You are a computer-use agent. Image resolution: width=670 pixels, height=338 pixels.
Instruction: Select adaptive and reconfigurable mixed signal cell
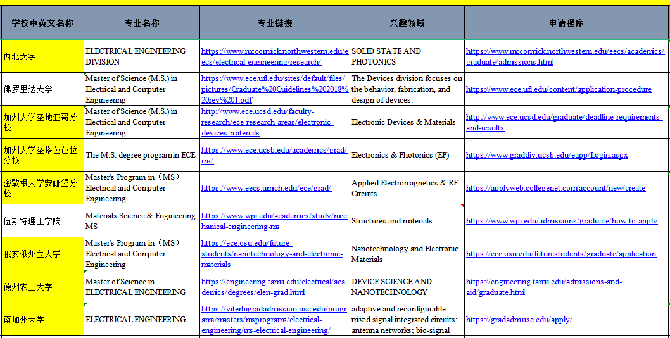coord(407,320)
